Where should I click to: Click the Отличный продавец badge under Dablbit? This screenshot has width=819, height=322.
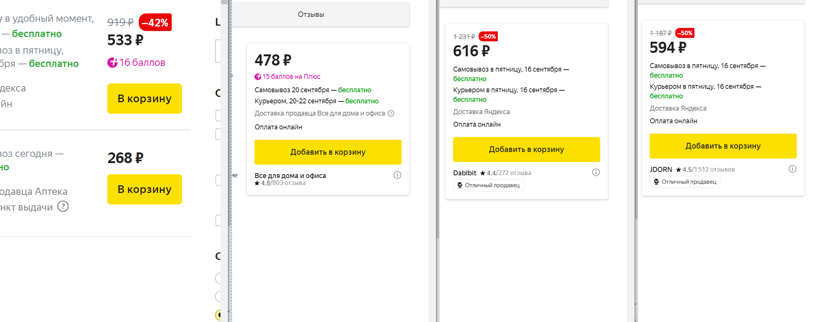coord(488,185)
